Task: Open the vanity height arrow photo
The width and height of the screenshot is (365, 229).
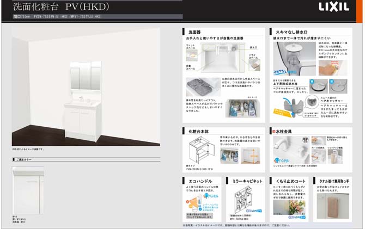Action: tap(251, 156)
